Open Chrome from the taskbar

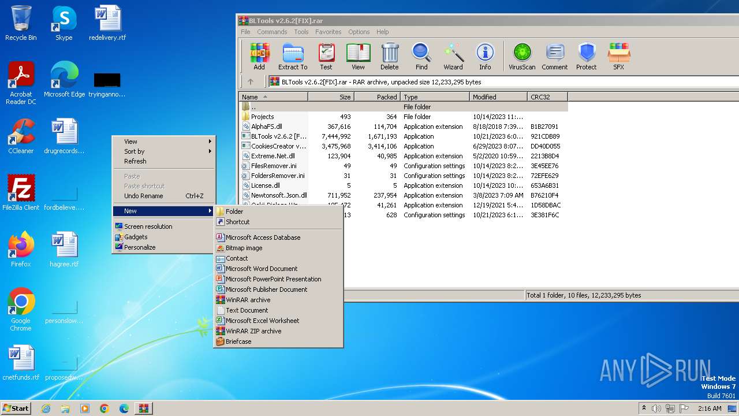104,408
